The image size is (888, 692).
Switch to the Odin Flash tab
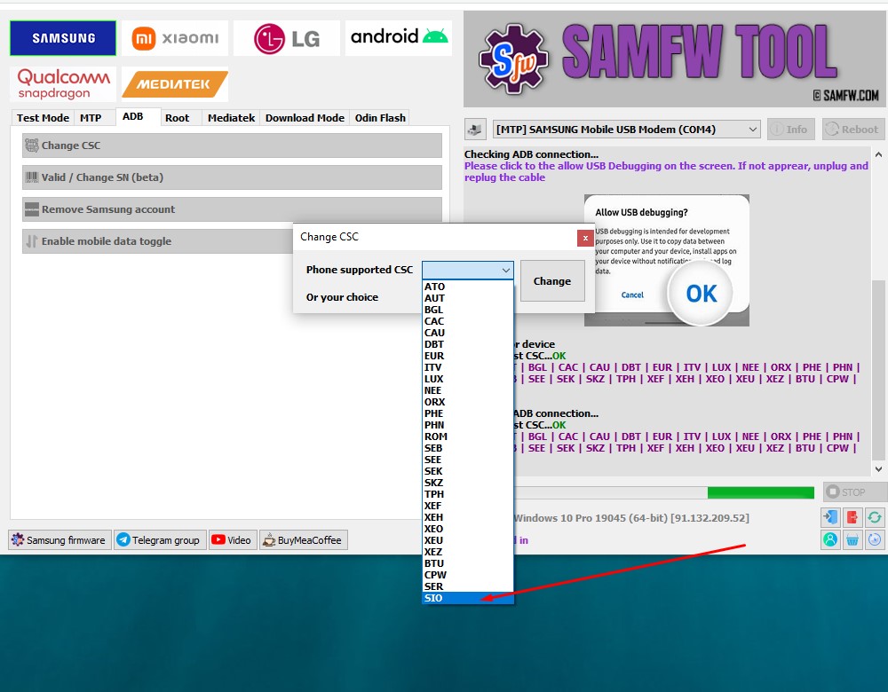pyautogui.click(x=380, y=118)
